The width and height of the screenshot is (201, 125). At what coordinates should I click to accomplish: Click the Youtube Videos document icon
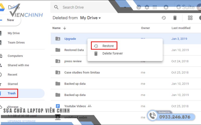pyautogui.click(x=58, y=106)
